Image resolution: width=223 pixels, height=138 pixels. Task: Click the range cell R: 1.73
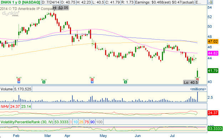(128, 2)
